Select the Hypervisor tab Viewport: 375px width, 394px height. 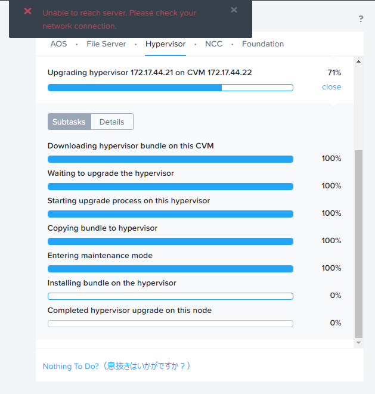pos(165,44)
